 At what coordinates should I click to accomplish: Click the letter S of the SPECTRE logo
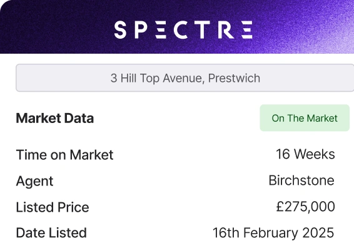[120, 30]
